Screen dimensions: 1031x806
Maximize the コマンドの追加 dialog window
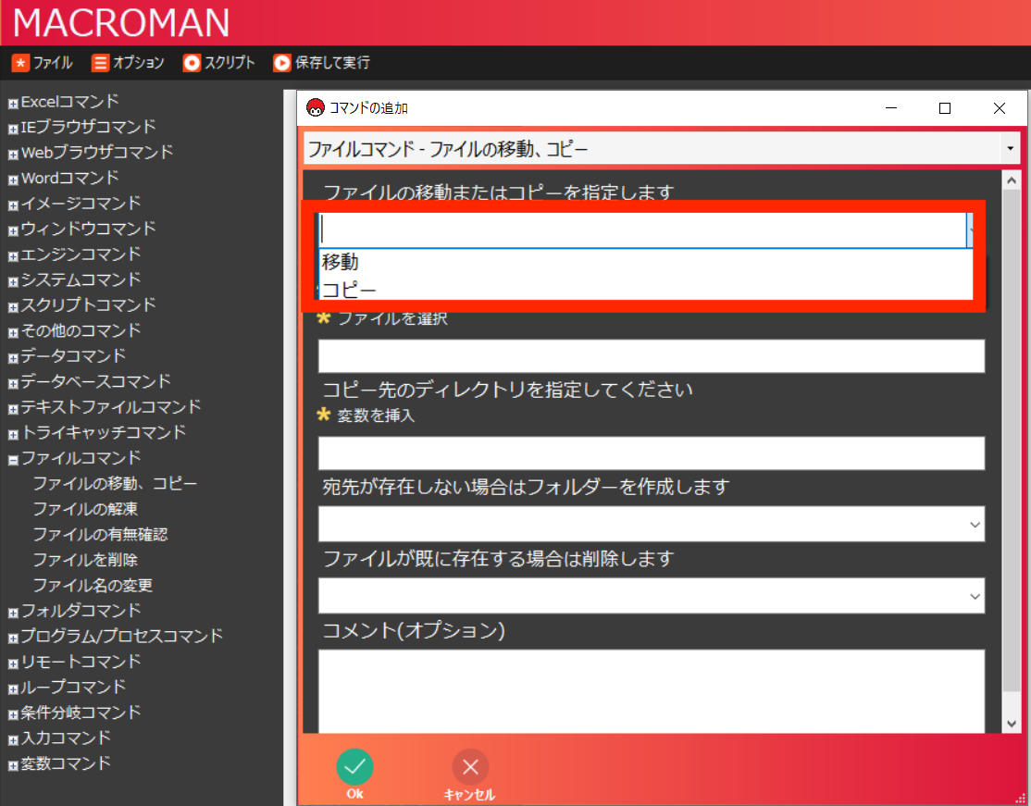pyautogui.click(x=945, y=108)
